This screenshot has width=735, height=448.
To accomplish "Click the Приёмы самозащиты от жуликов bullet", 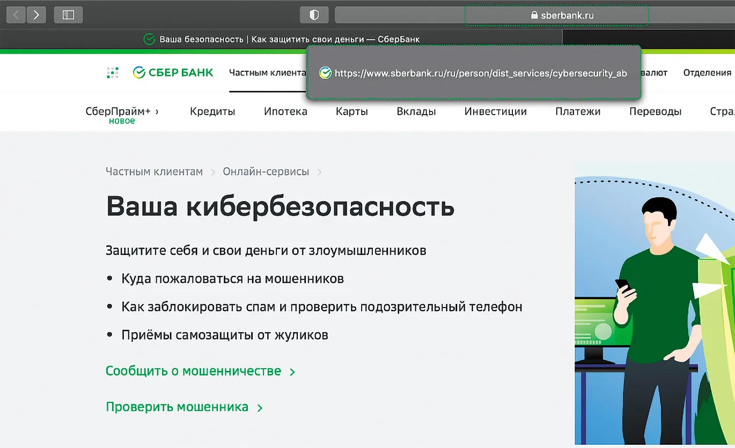I will point(225,335).
